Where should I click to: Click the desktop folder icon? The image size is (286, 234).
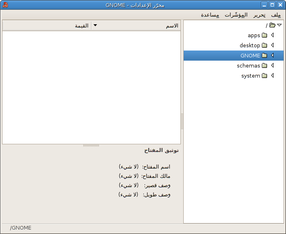tap(264, 45)
